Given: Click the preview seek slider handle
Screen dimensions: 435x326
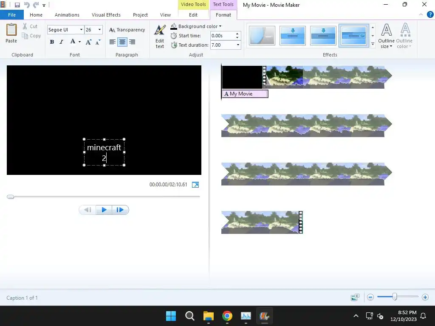Looking at the screenshot, I should pos(11,197).
